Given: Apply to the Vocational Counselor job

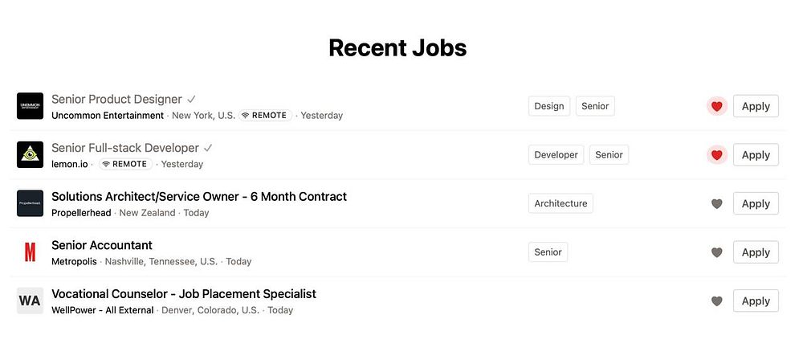Looking at the screenshot, I should [x=756, y=301].
